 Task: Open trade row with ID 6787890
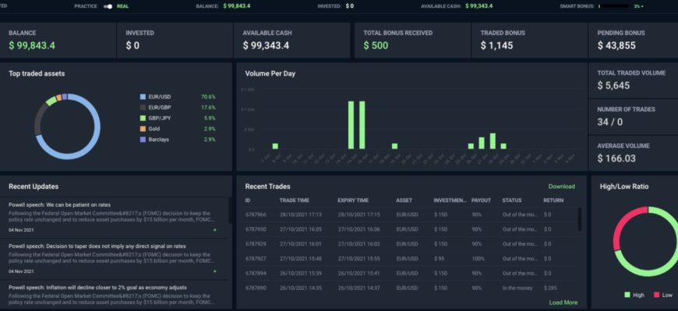click(410, 288)
